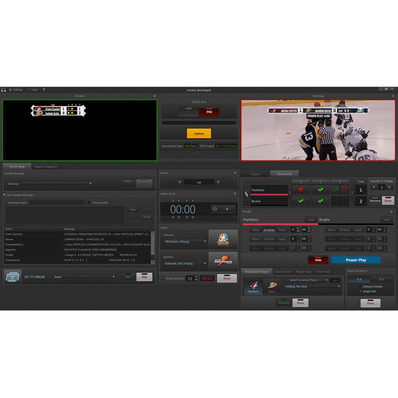
Task: Start the game clock with the play button
Action: coord(227,209)
